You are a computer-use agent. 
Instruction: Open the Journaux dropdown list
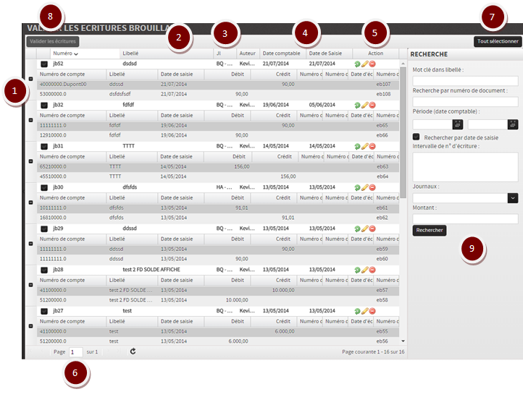513,197
